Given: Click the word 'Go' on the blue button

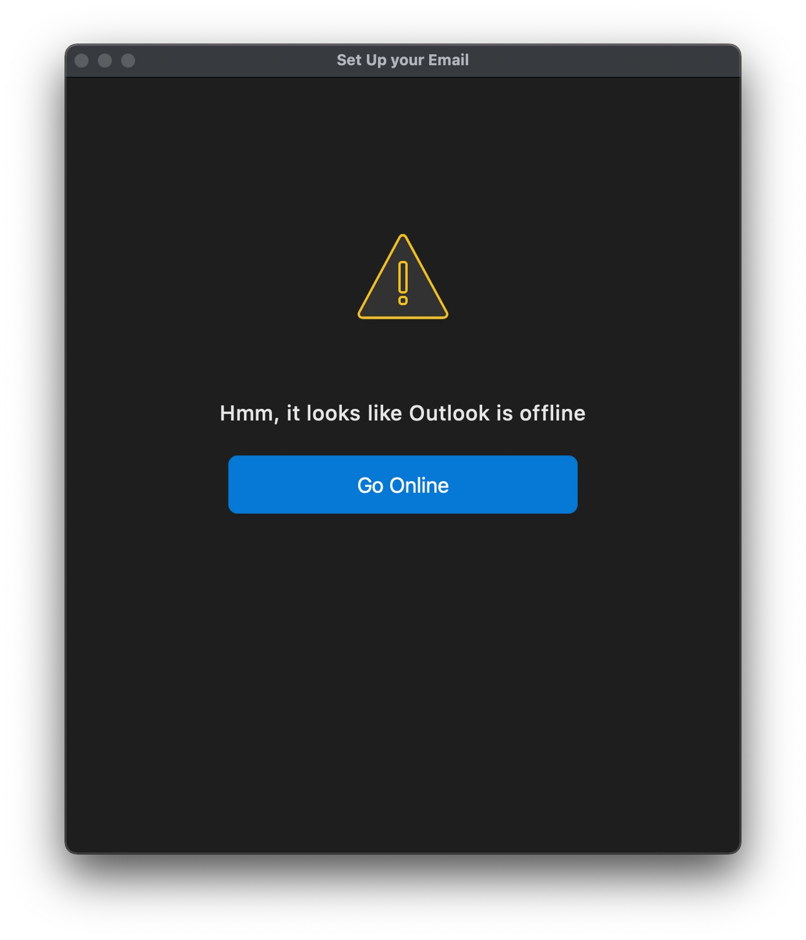Looking at the screenshot, I should point(370,485).
